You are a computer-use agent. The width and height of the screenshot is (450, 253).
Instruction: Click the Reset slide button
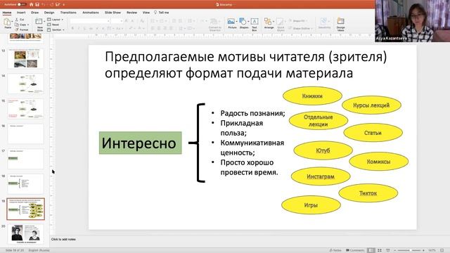pos(53,25)
